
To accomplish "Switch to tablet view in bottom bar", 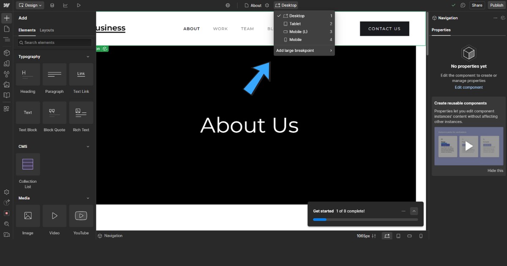I will [x=398, y=236].
